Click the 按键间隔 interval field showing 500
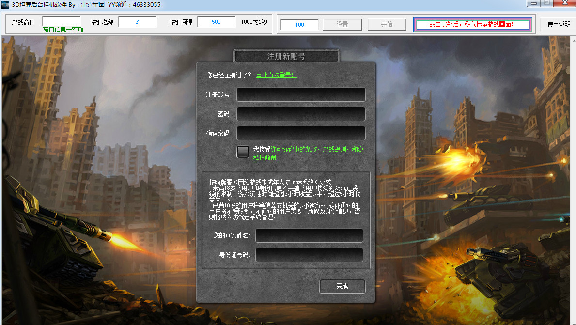The image size is (576, 325). [216, 21]
